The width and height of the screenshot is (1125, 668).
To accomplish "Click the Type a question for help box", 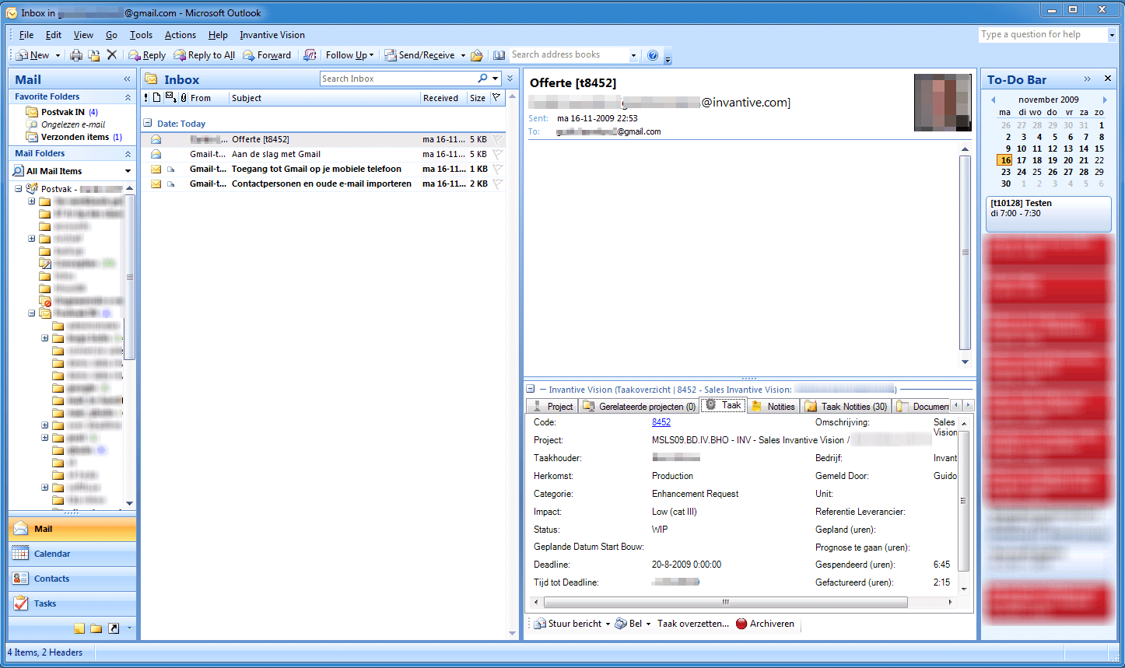I will coord(1043,35).
